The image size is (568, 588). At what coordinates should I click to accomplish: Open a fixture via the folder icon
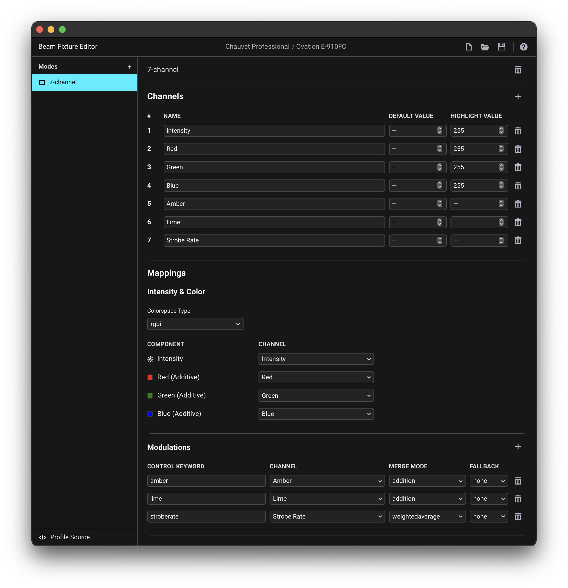(x=485, y=47)
